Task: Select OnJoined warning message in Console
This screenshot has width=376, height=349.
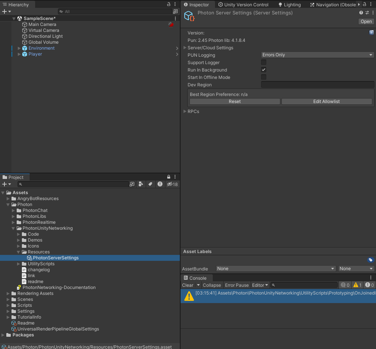Action: point(278,296)
